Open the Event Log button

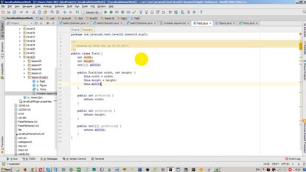293,159
